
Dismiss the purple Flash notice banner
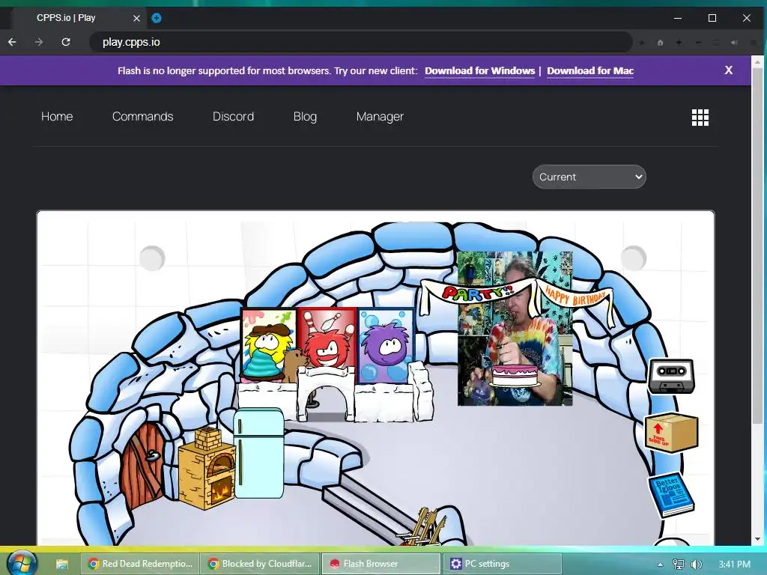coord(728,70)
